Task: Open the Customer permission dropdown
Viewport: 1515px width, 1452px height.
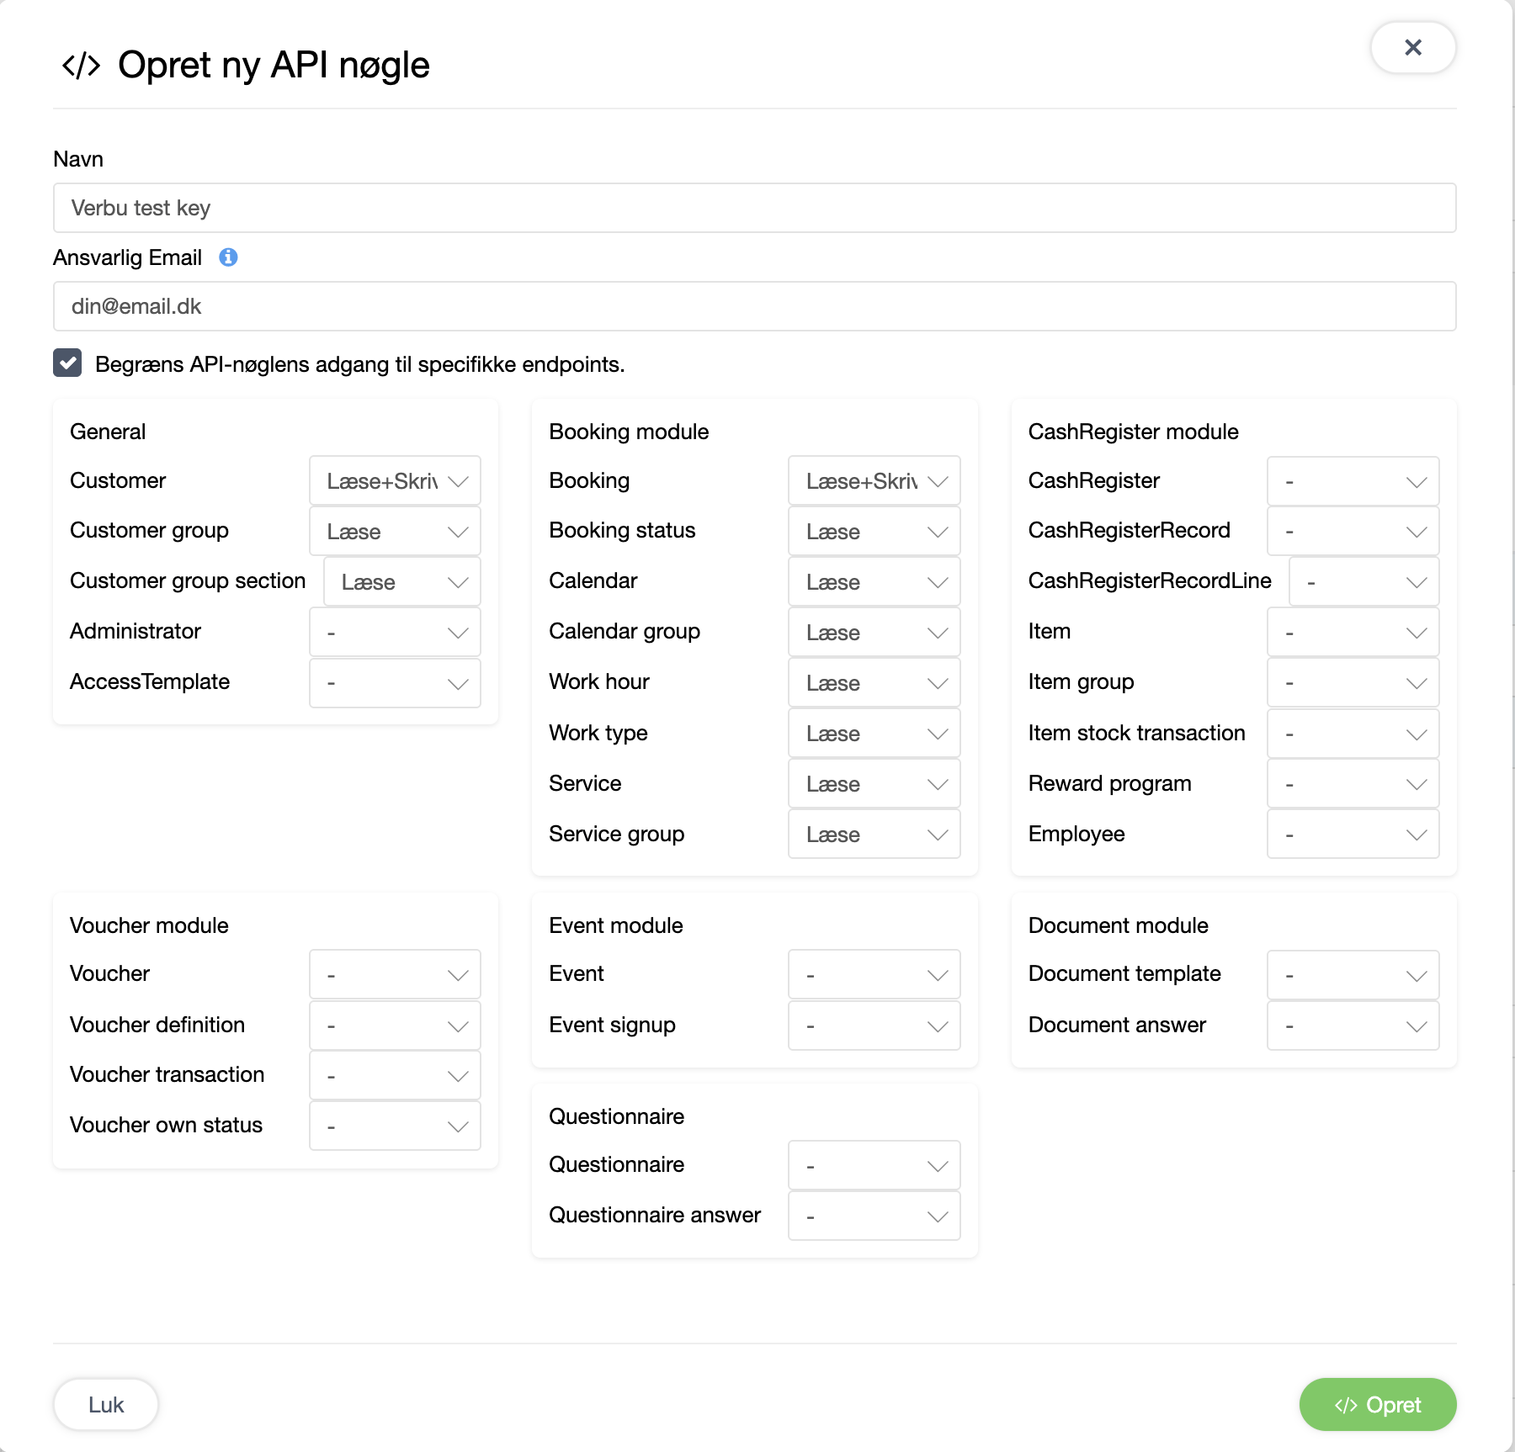Action: [395, 481]
